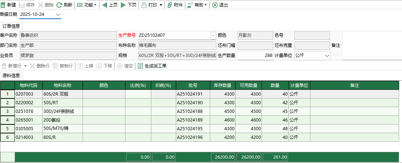Click the 刷新 (Refresh) icon
This screenshot has width=402, height=163.
point(59,5)
